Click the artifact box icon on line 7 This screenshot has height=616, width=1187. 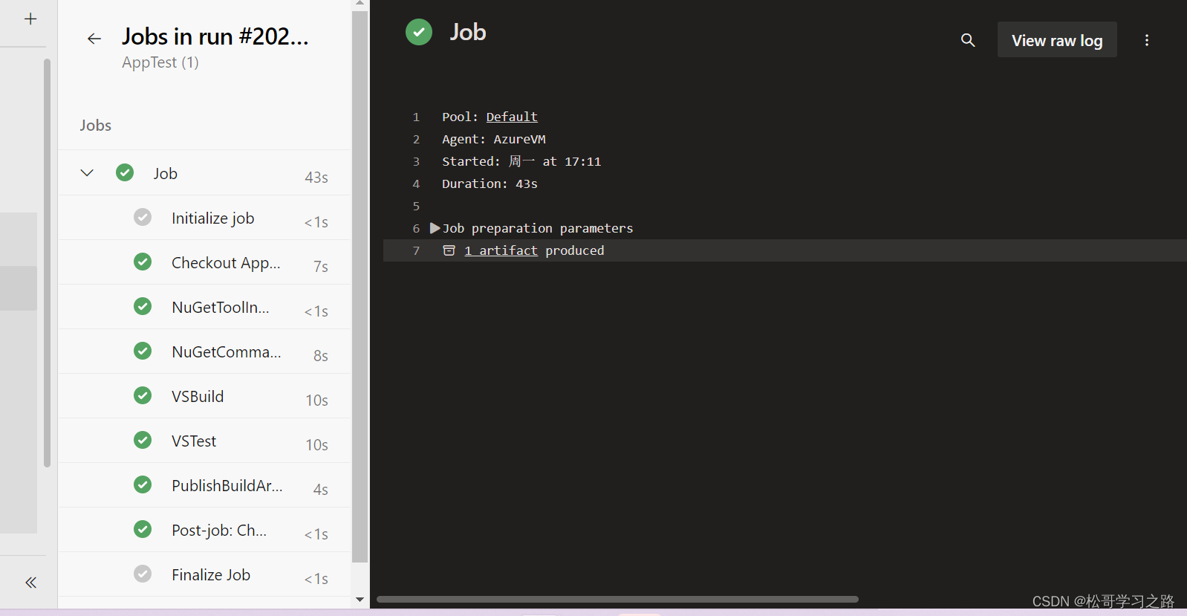[449, 250]
